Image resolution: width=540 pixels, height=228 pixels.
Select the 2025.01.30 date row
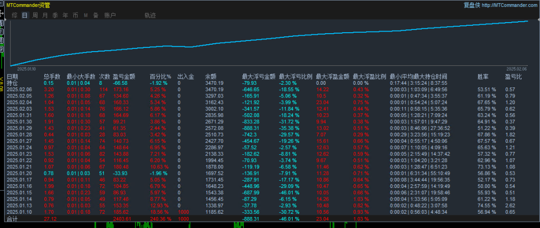point(20,122)
